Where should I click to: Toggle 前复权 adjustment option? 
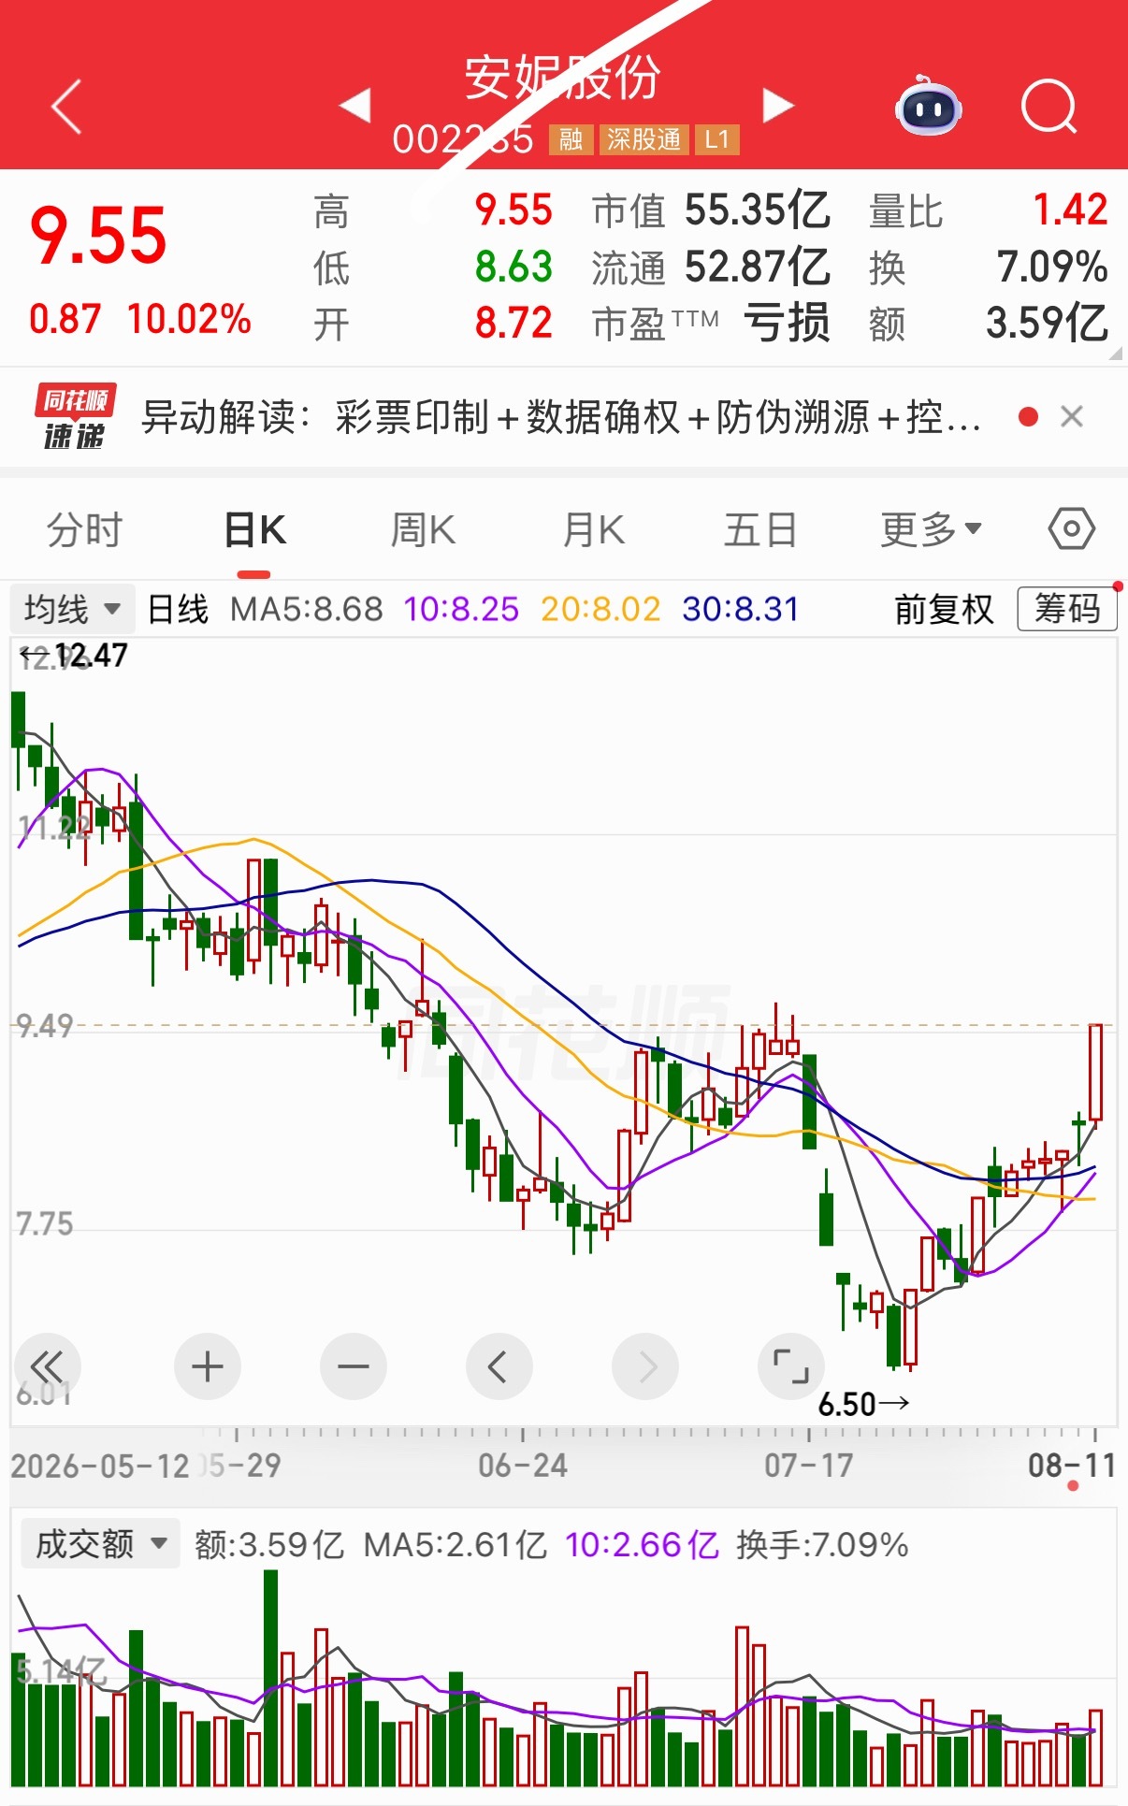click(x=944, y=609)
